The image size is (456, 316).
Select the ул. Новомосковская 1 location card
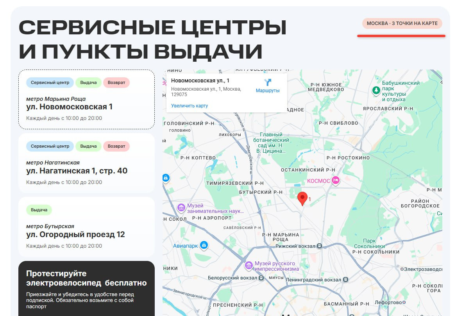86,100
